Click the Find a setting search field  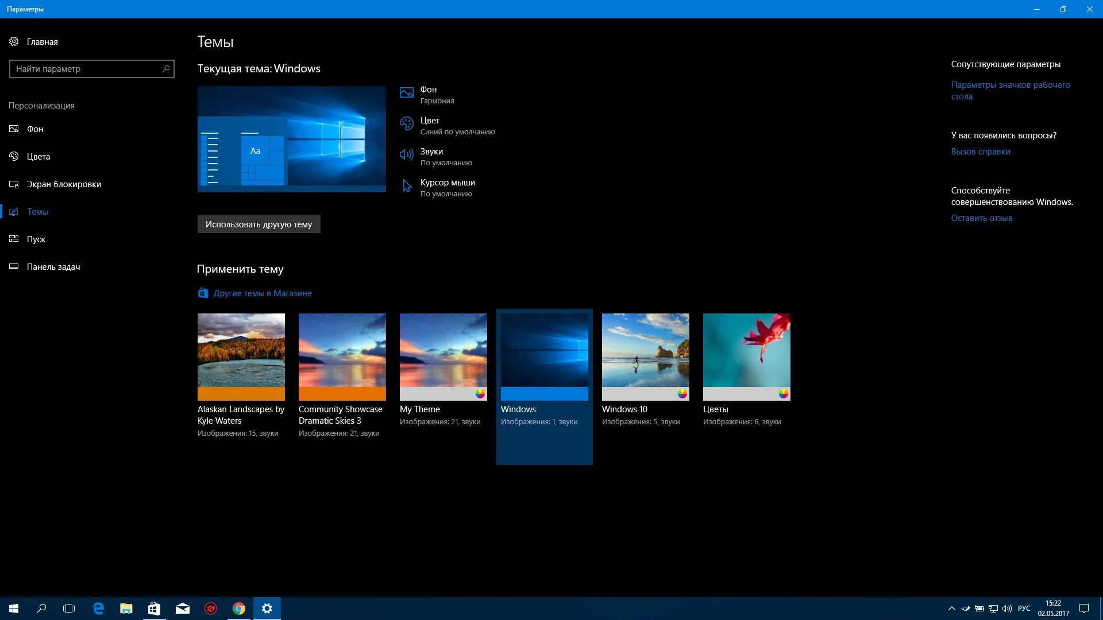(86, 69)
